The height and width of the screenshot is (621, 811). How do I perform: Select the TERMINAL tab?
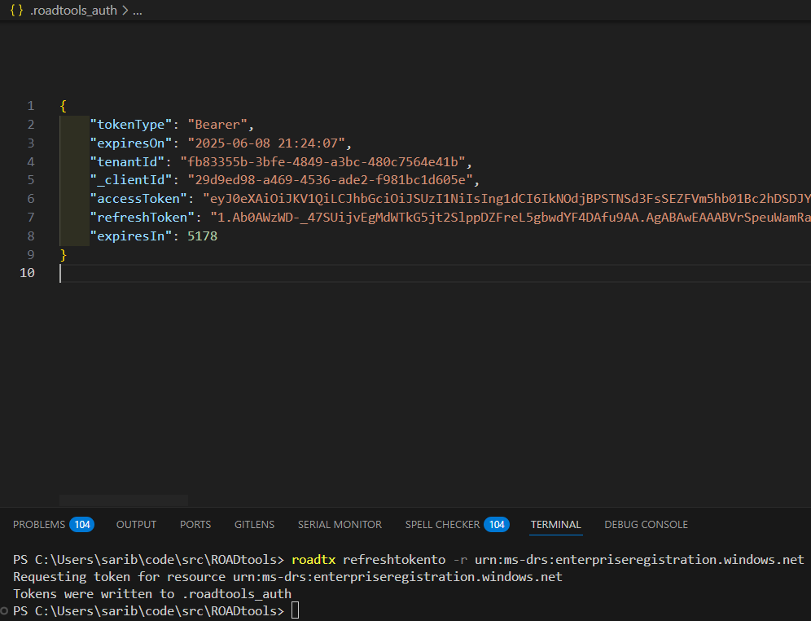point(555,525)
